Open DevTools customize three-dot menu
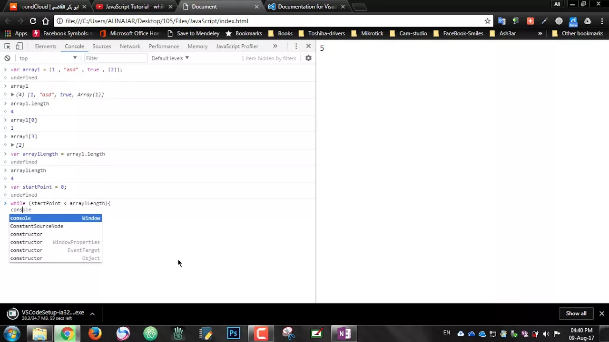The width and height of the screenshot is (609, 342). point(296,46)
